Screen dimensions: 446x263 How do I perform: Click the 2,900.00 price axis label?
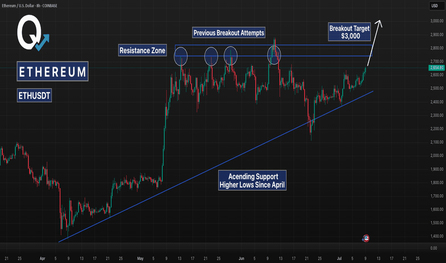(436, 34)
